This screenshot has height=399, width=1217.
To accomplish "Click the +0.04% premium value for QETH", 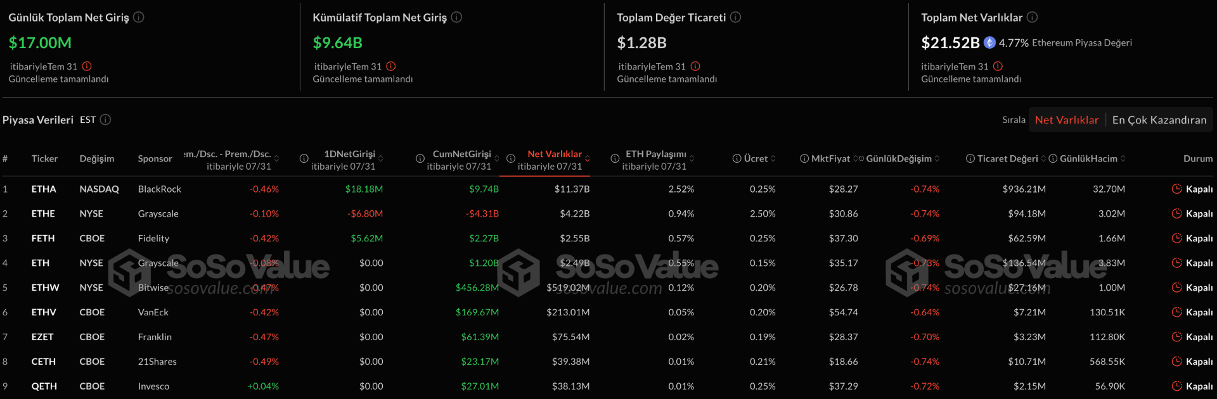I will pos(263,386).
